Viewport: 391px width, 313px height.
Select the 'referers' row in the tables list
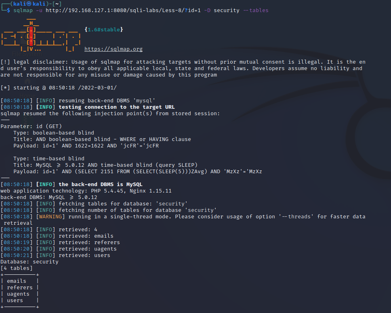point(20,287)
